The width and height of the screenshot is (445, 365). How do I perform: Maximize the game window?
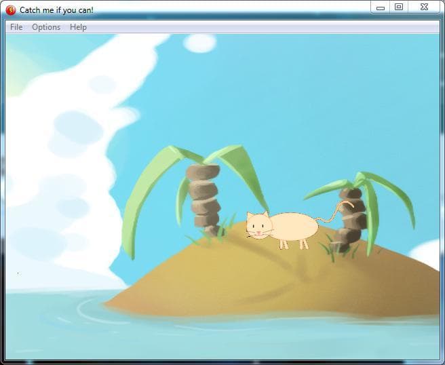399,7
